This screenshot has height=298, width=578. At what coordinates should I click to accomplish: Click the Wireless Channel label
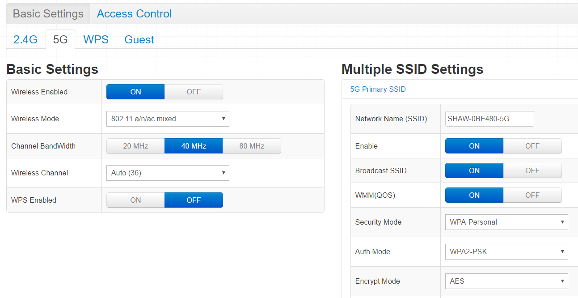coord(40,173)
